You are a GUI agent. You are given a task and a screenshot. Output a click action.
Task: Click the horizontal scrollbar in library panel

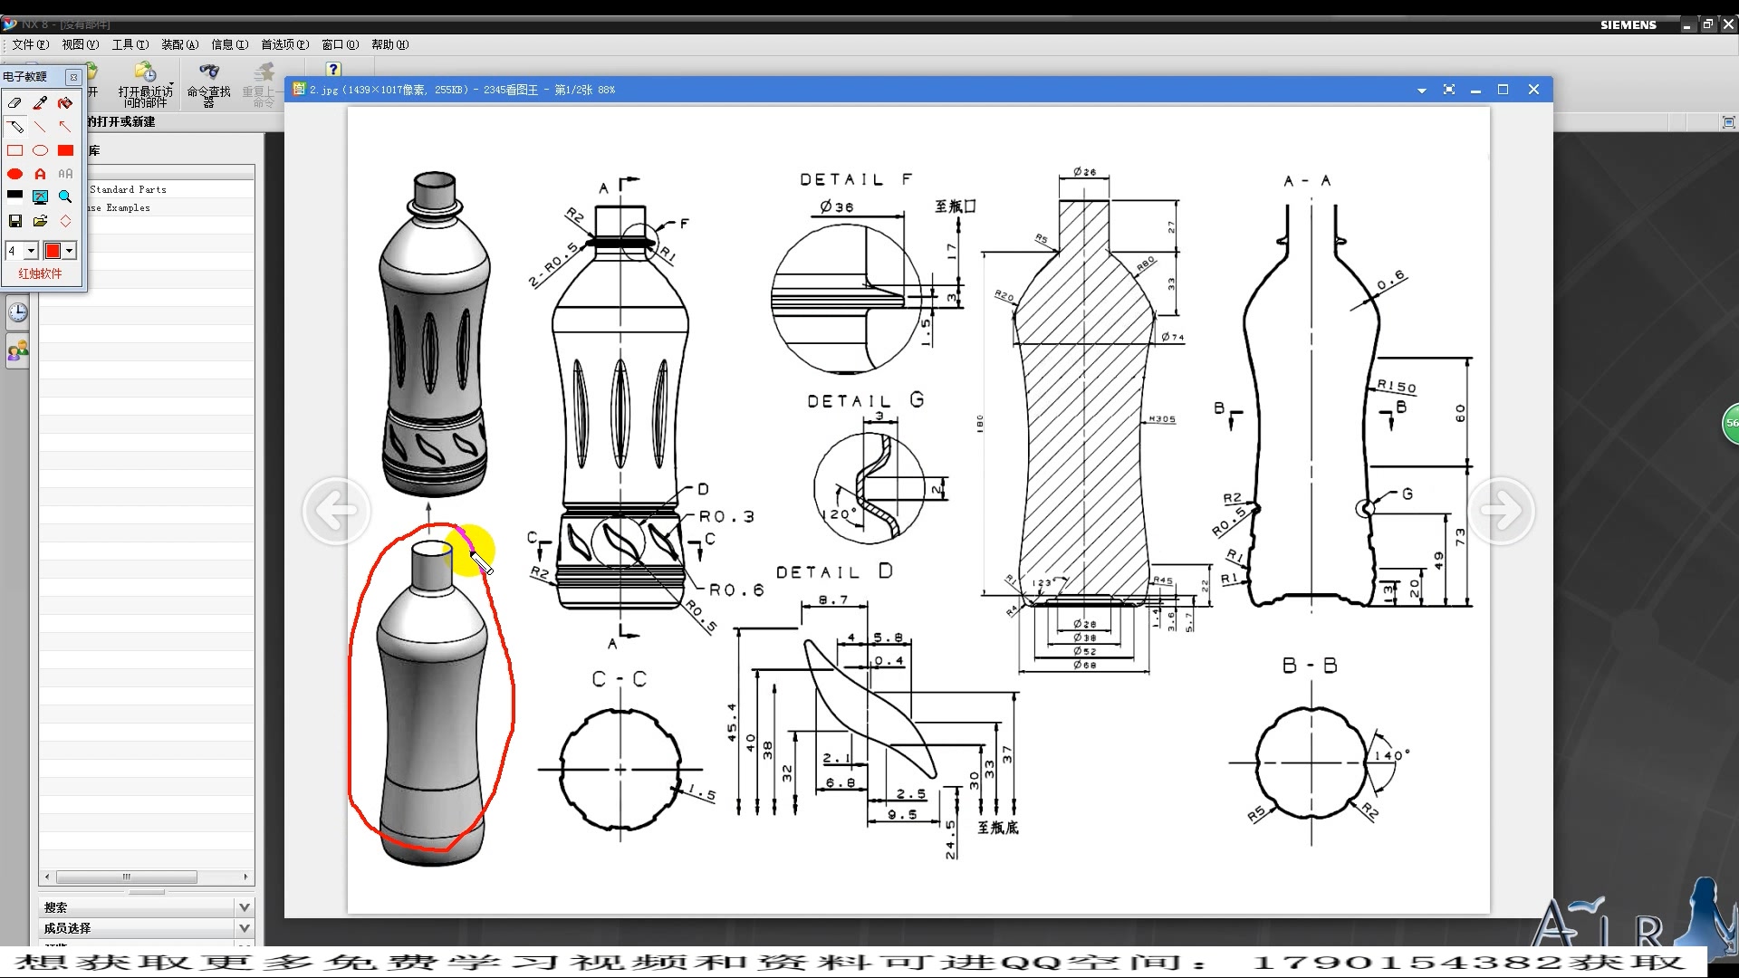click(x=127, y=877)
